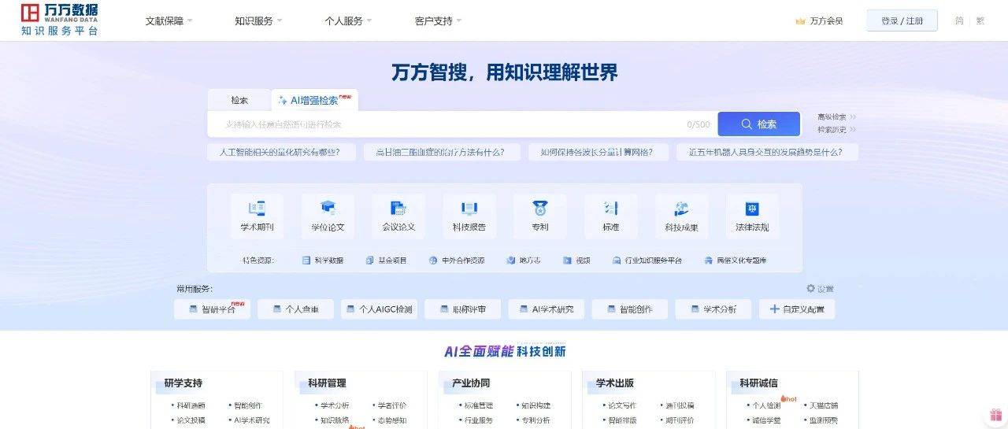
Task: Switch language to 繁 traditional Chinese
Action: tap(980, 21)
